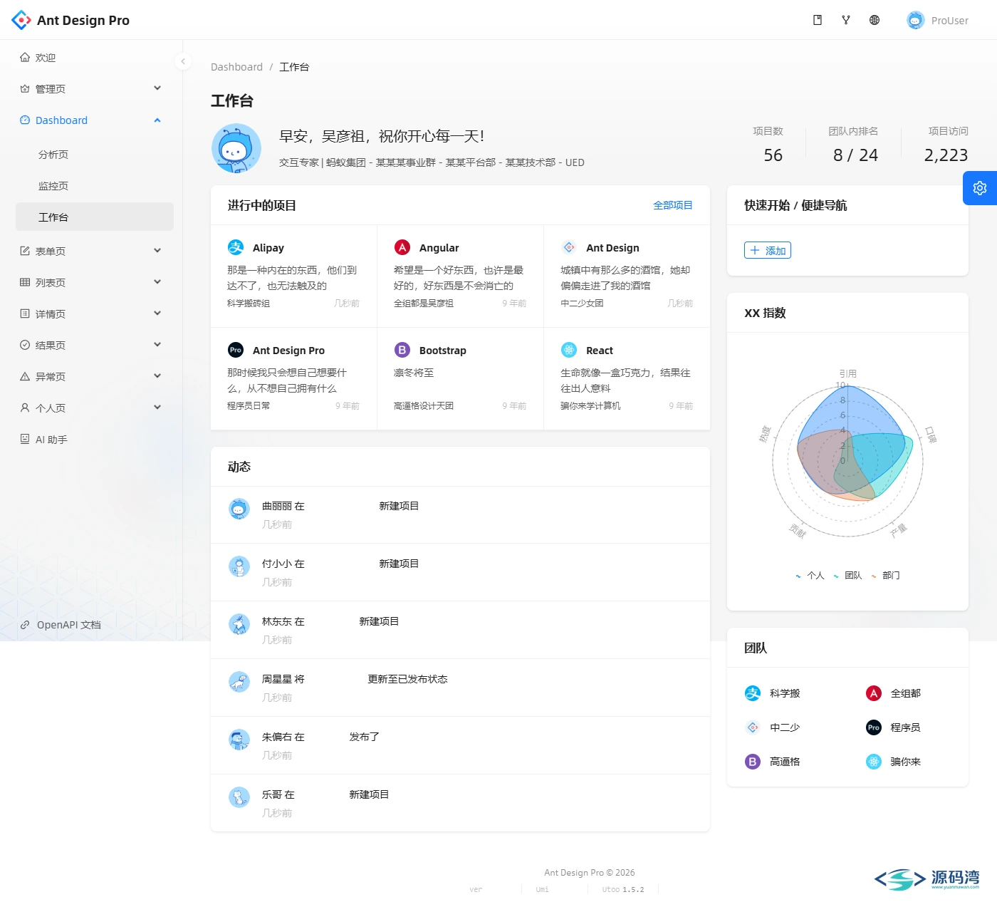Click the large user avatar beside greeting
Screen dimensions: 997x907
tap(236, 148)
